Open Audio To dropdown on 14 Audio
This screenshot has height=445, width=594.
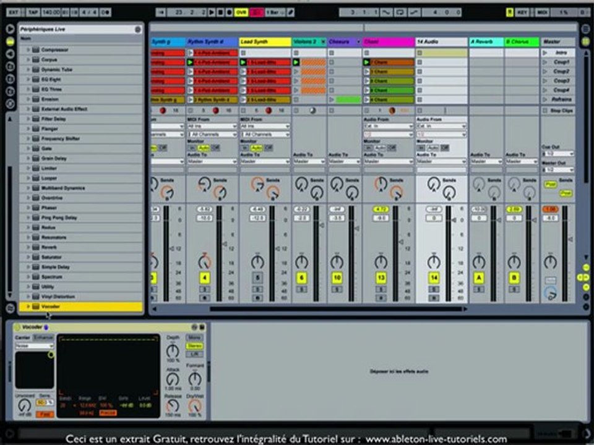point(442,161)
